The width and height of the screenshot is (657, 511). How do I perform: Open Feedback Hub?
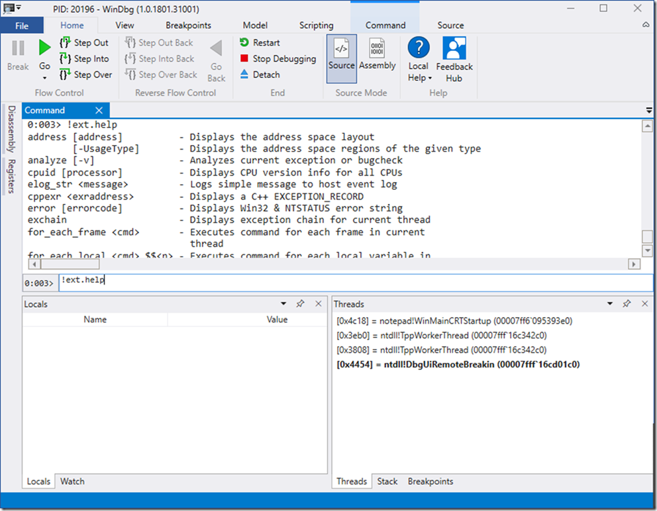click(454, 59)
